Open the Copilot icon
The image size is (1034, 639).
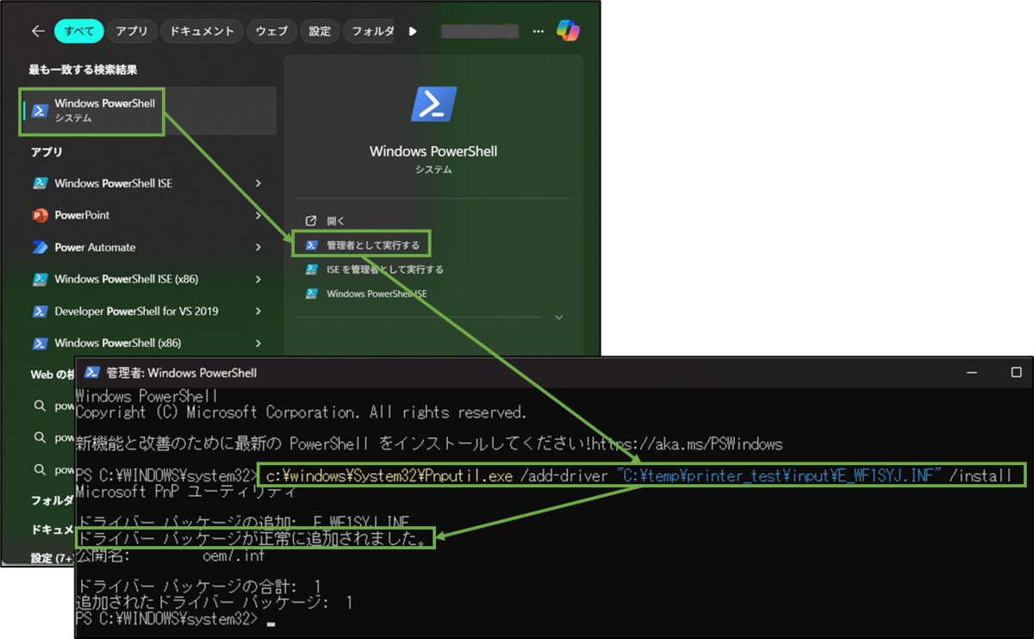click(568, 30)
